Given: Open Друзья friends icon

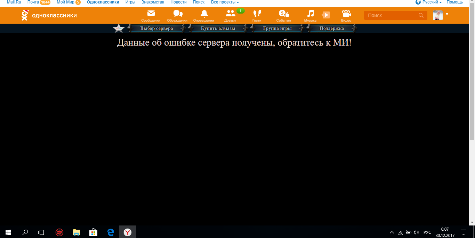Looking at the screenshot, I should point(230,14).
